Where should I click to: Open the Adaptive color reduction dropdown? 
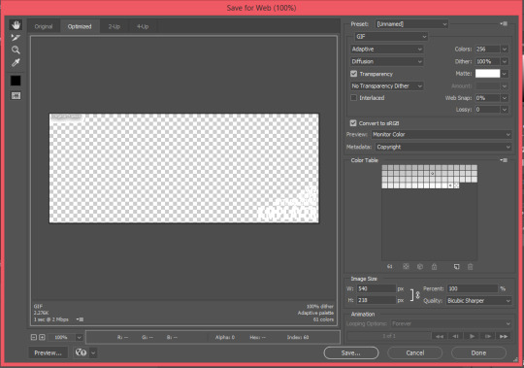[x=387, y=50]
